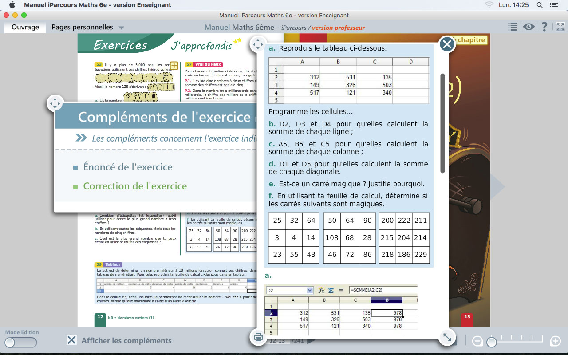Screen dimensions: 568x355
Task: Click the move handle on Compléments panel
Action: (55, 104)
